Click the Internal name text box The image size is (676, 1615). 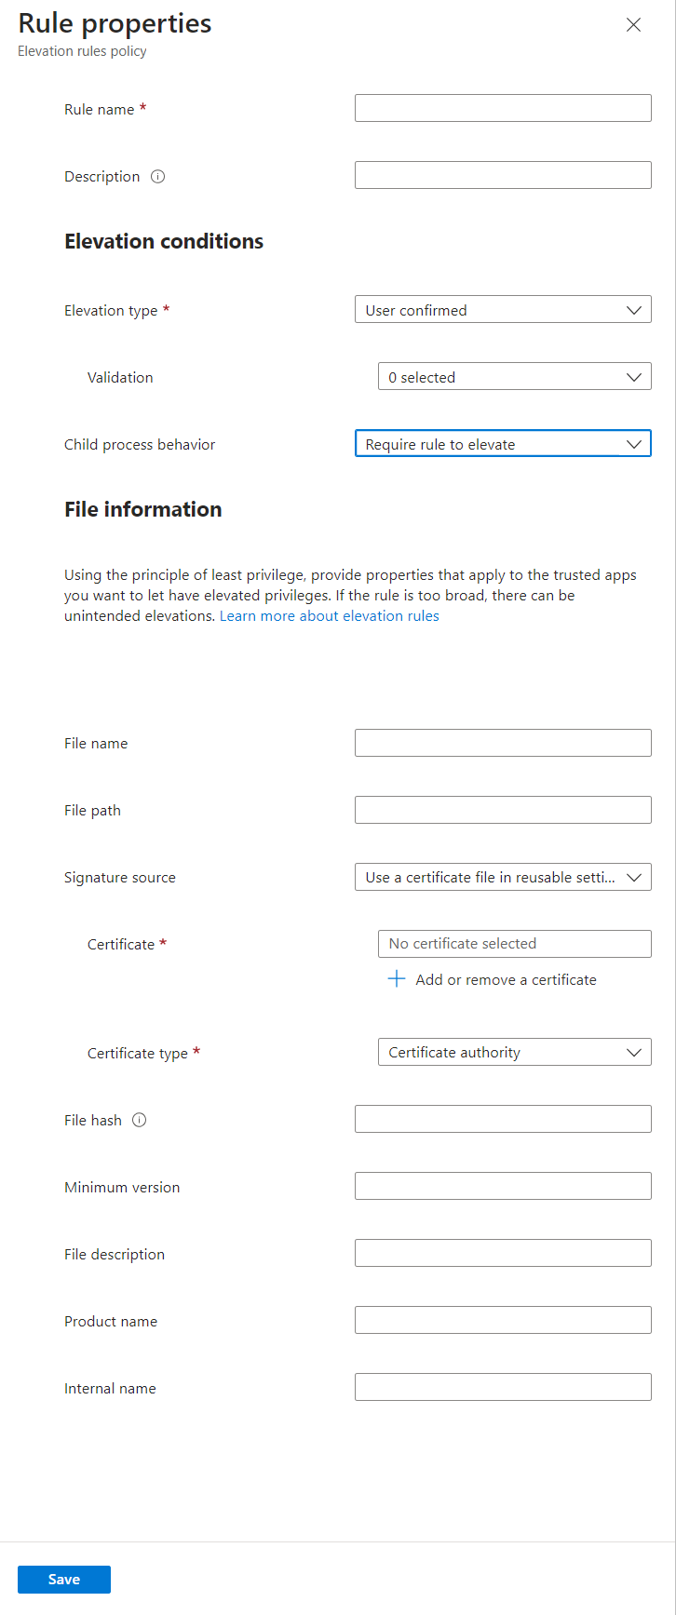click(x=503, y=1387)
